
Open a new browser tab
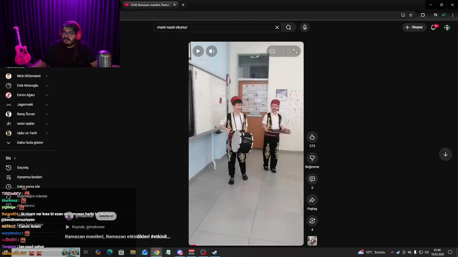point(183,5)
